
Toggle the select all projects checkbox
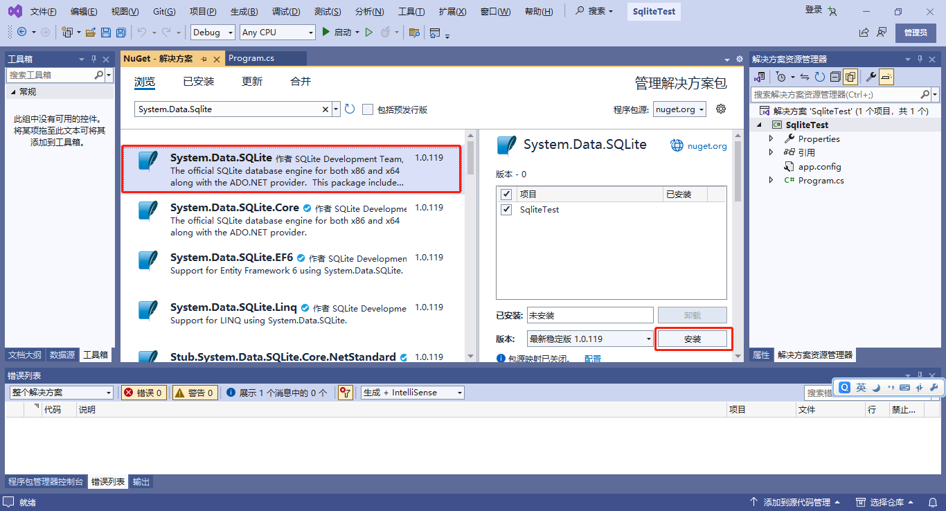[x=506, y=195]
